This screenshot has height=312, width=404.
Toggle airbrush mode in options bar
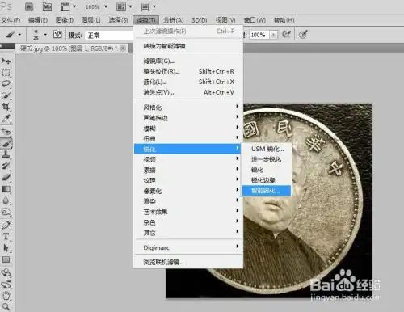point(286,35)
